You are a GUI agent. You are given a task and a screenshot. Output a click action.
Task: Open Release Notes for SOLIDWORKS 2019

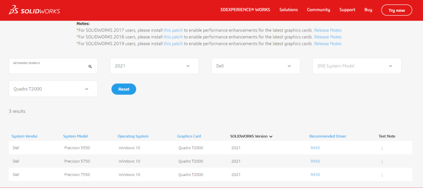coord(328,44)
